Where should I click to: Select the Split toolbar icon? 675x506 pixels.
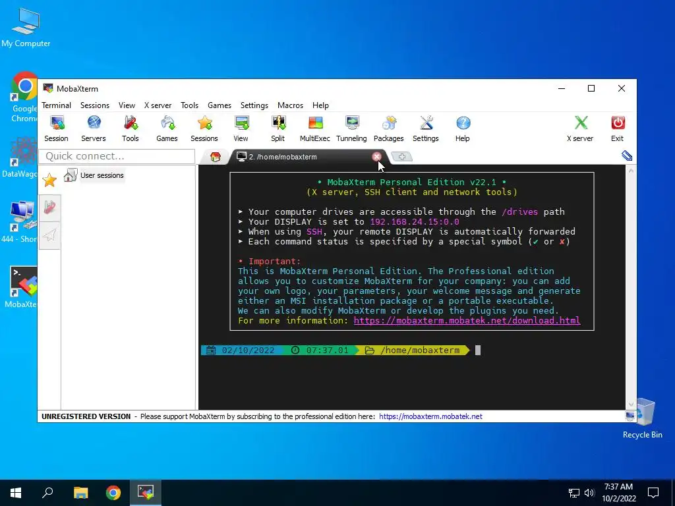pyautogui.click(x=278, y=128)
